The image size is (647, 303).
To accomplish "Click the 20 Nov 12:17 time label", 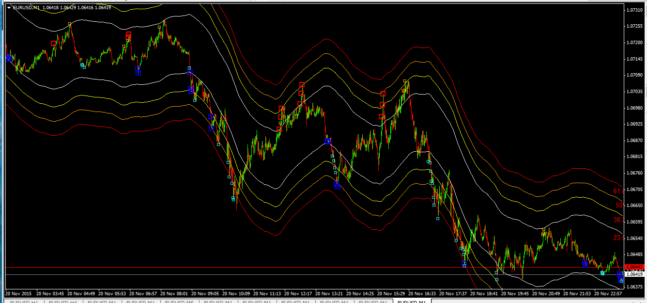I will pos(298,293).
